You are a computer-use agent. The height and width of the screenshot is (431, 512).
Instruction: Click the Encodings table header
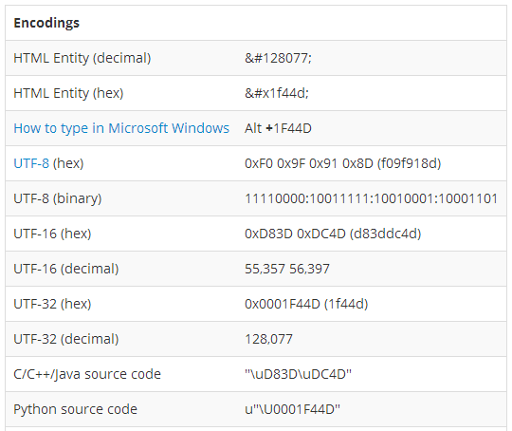(46, 23)
